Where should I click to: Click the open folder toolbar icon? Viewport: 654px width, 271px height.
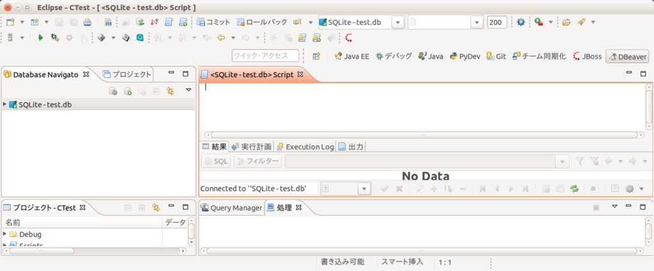pyautogui.click(x=566, y=22)
